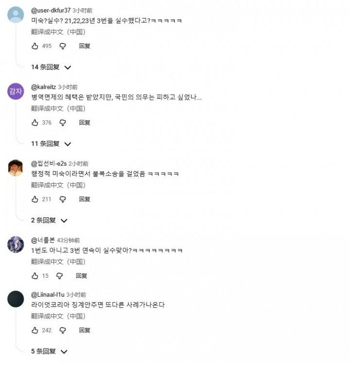Like the @Liinaal-l1u comment with 242 likes

[35, 330]
